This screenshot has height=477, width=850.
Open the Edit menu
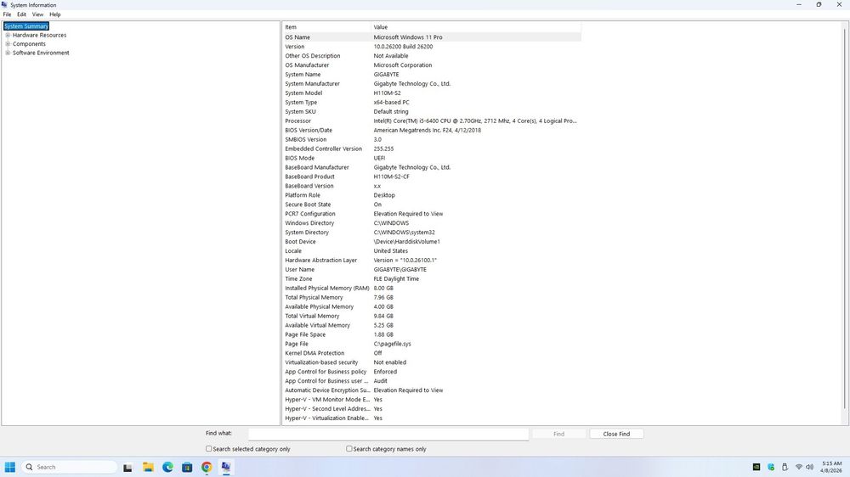point(22,14)
